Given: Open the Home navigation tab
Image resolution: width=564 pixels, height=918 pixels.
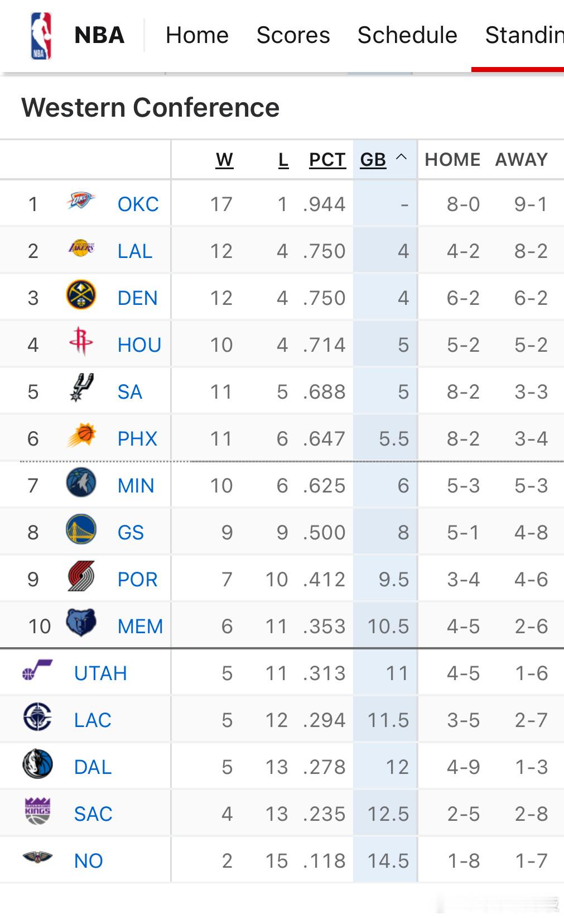Looking at the screenshot, I should pos(197,35).
